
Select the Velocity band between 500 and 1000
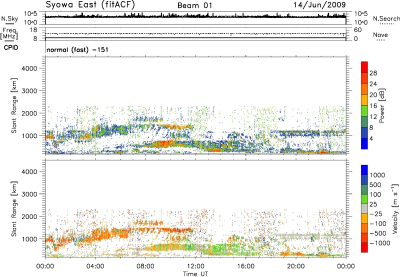(x=364, y=179)
